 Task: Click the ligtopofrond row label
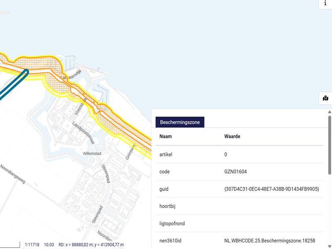pyautogui.click(x=172, y=224)
